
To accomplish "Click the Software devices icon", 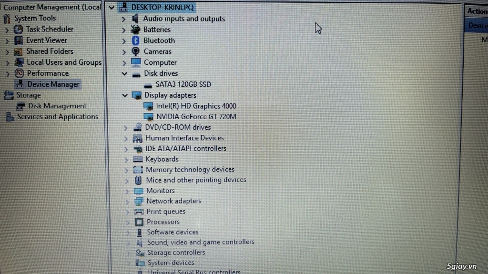I will click(140, 232).
